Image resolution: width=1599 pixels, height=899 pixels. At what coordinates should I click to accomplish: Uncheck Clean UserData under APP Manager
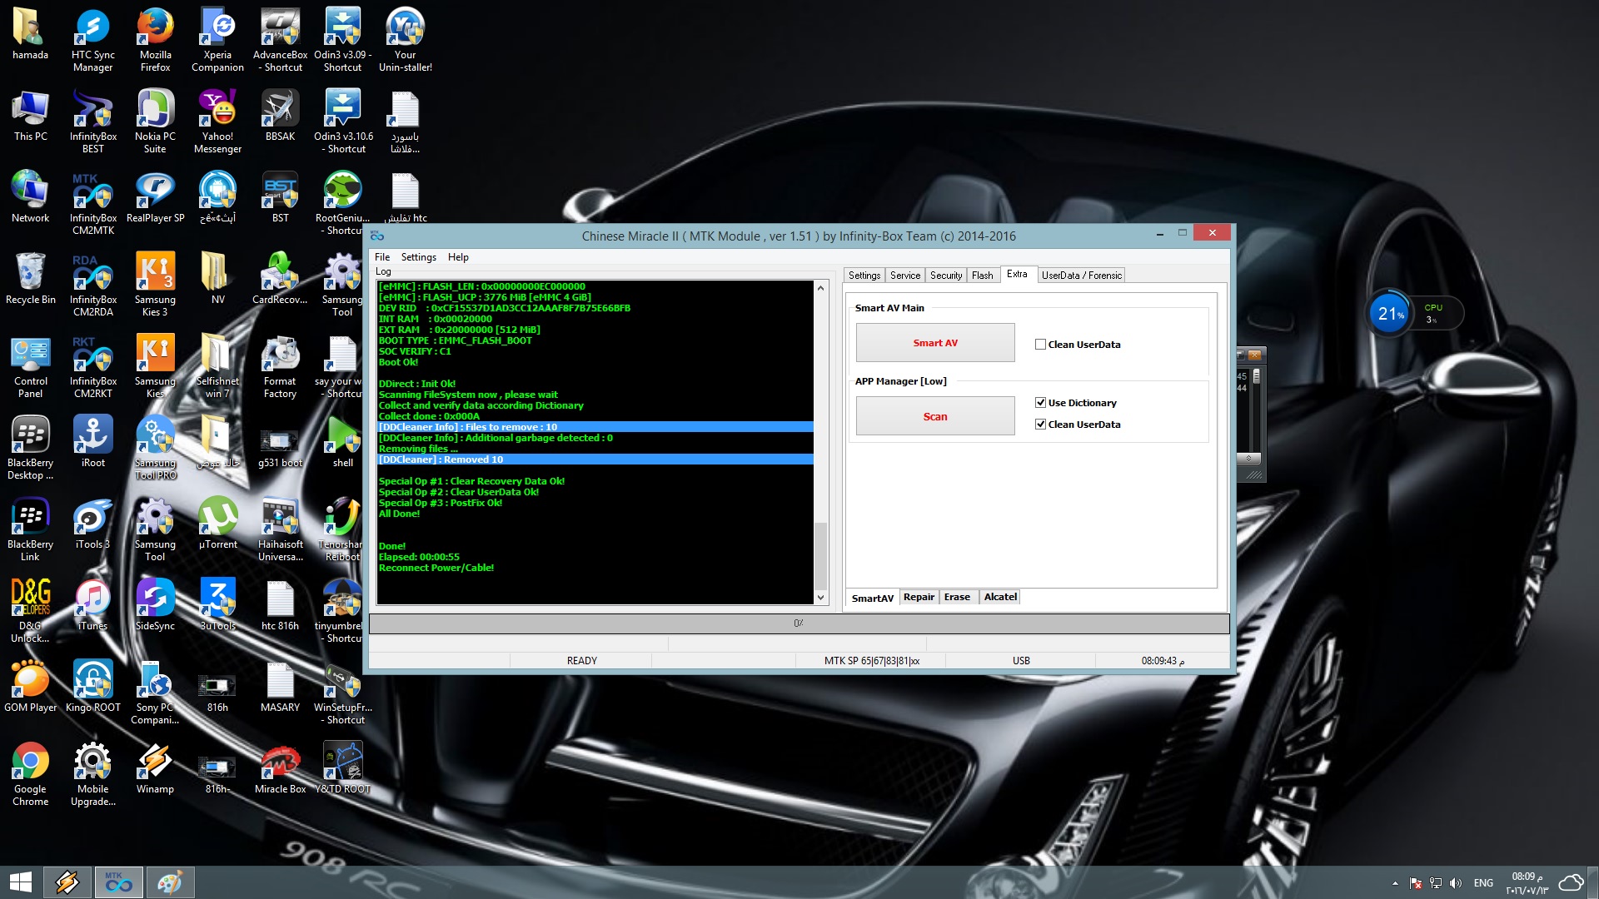[x=1040, y=425]
